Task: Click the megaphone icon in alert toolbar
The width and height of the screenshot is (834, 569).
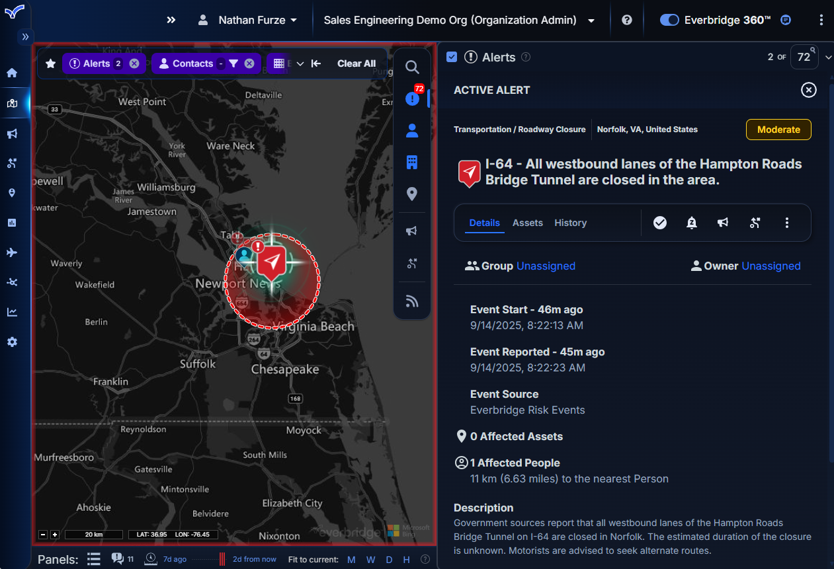Action: (x=723, y=223)
